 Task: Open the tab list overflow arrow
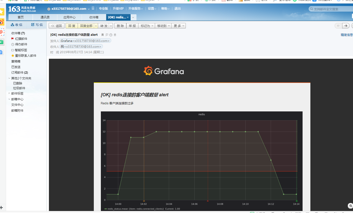pos(133,17)
